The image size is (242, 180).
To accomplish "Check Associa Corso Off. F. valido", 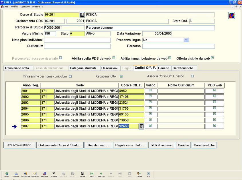I will click(192, 76).
